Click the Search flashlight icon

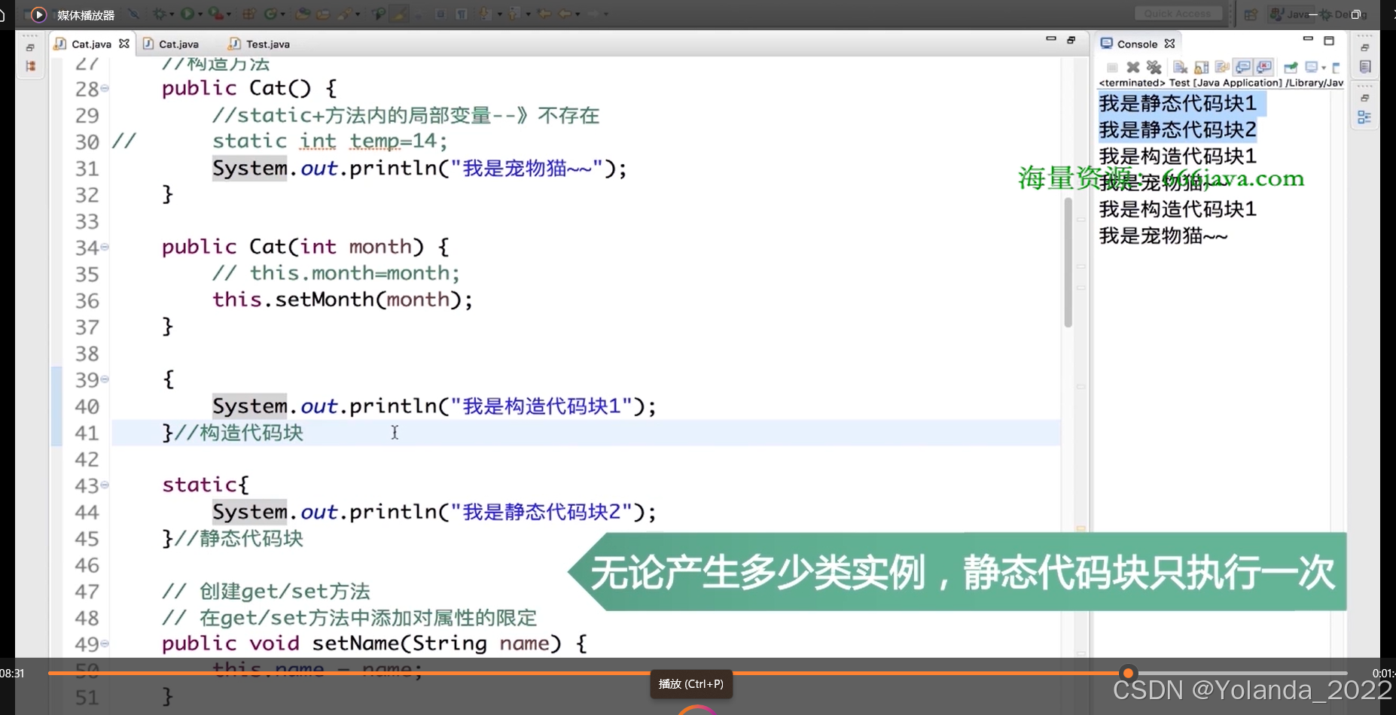tap(346, 14)
